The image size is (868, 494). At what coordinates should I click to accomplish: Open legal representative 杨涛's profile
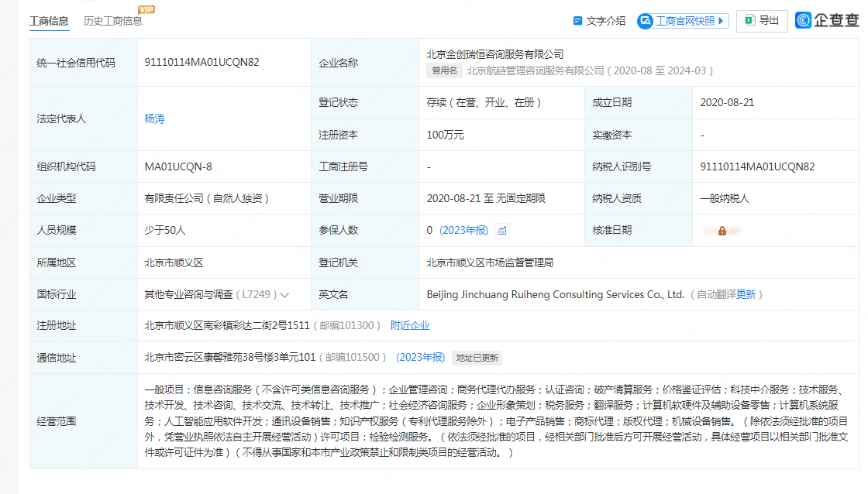point(154,119)
